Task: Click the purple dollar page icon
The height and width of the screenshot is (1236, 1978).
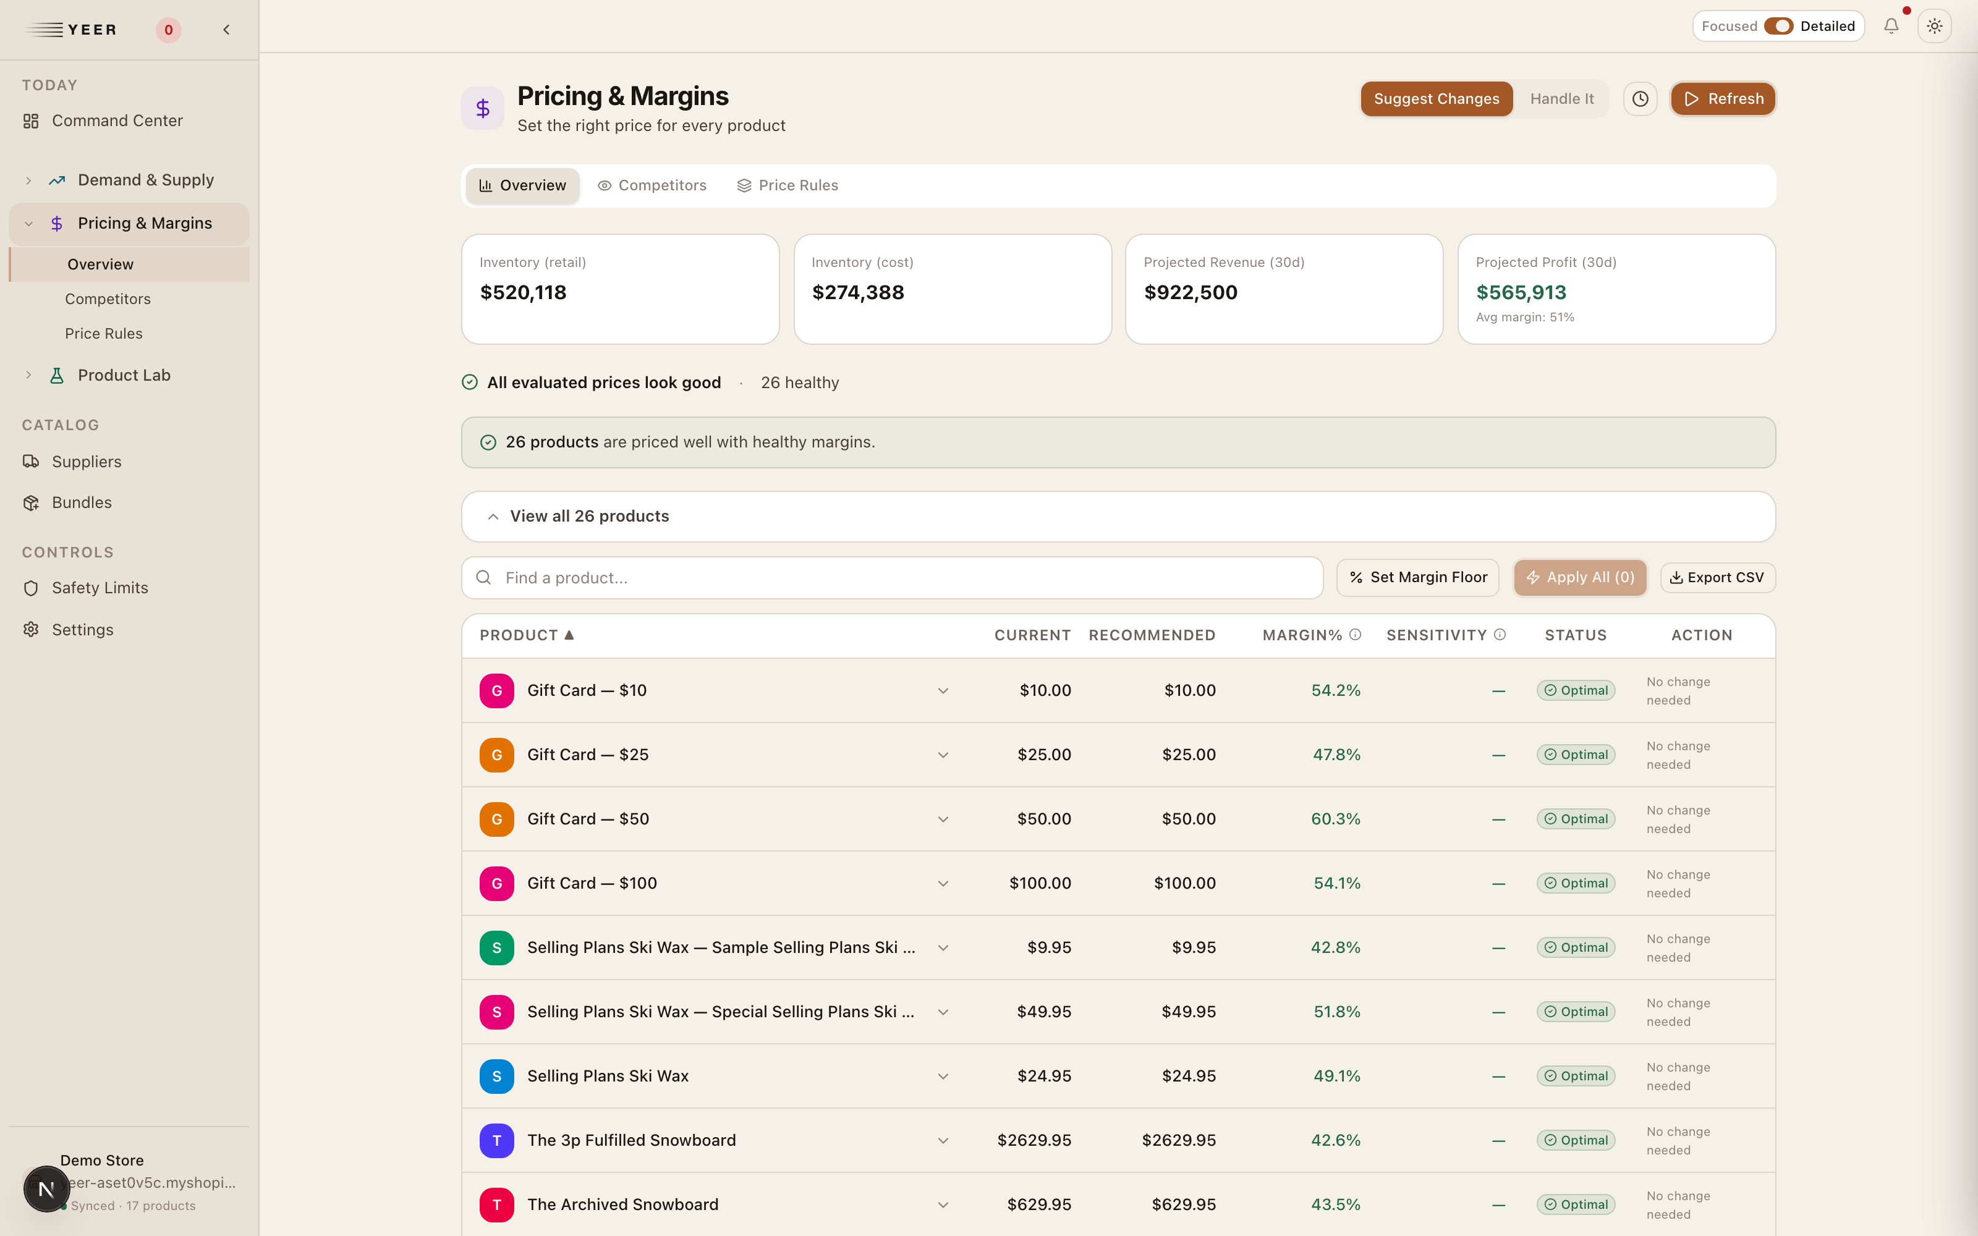Action: [x=483, y=107]
